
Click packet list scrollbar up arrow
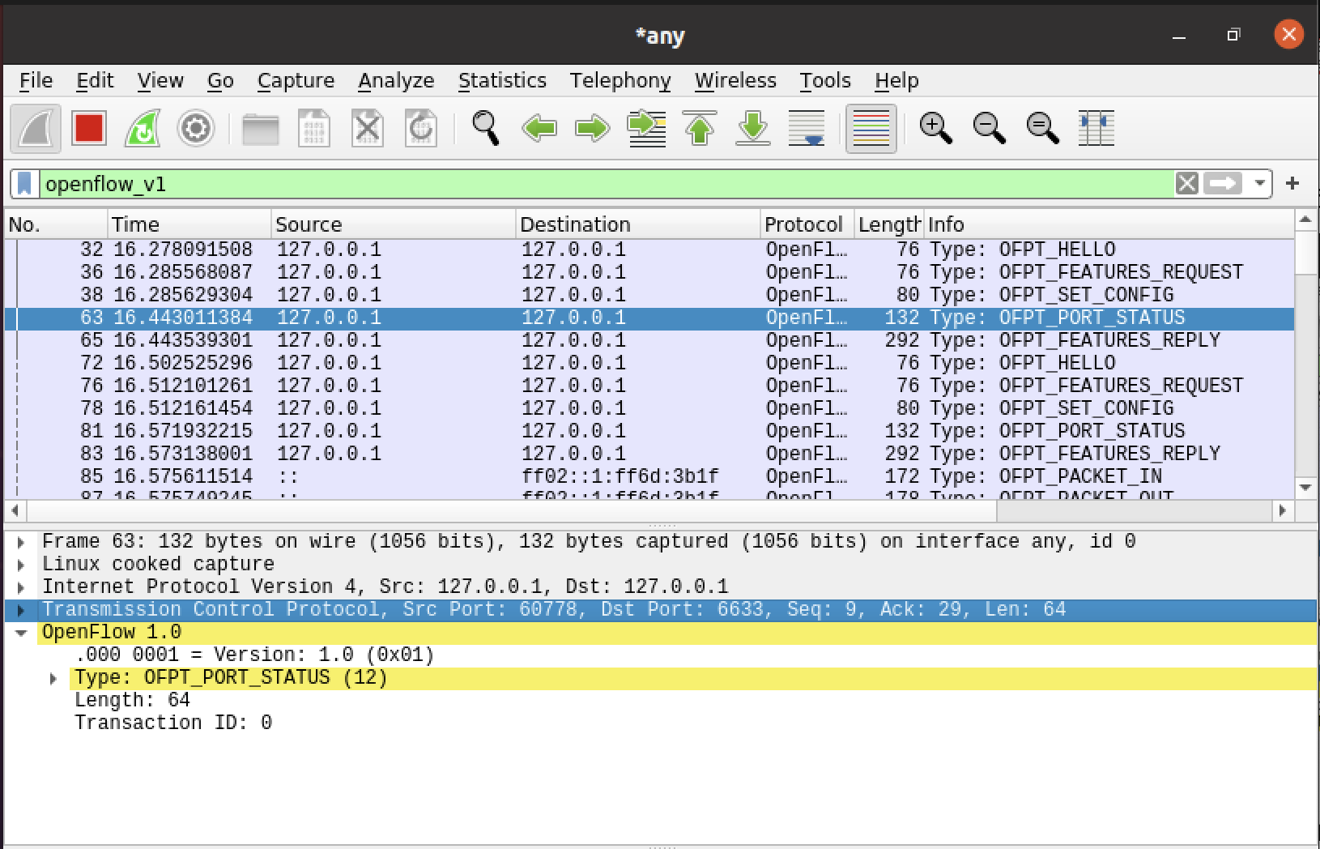(1305, 220)
